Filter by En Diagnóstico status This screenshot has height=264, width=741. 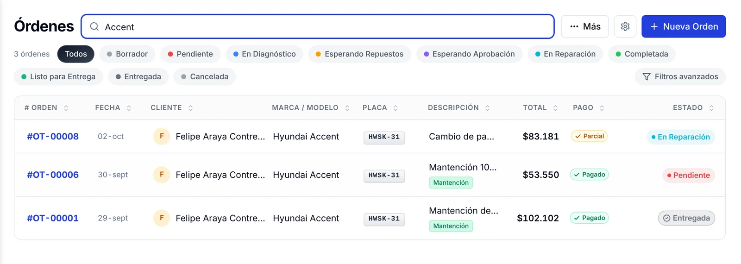[x=264, y=54]
